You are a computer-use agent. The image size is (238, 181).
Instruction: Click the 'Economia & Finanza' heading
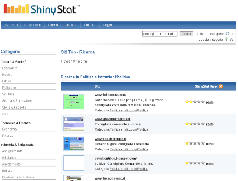click(15, 123)
